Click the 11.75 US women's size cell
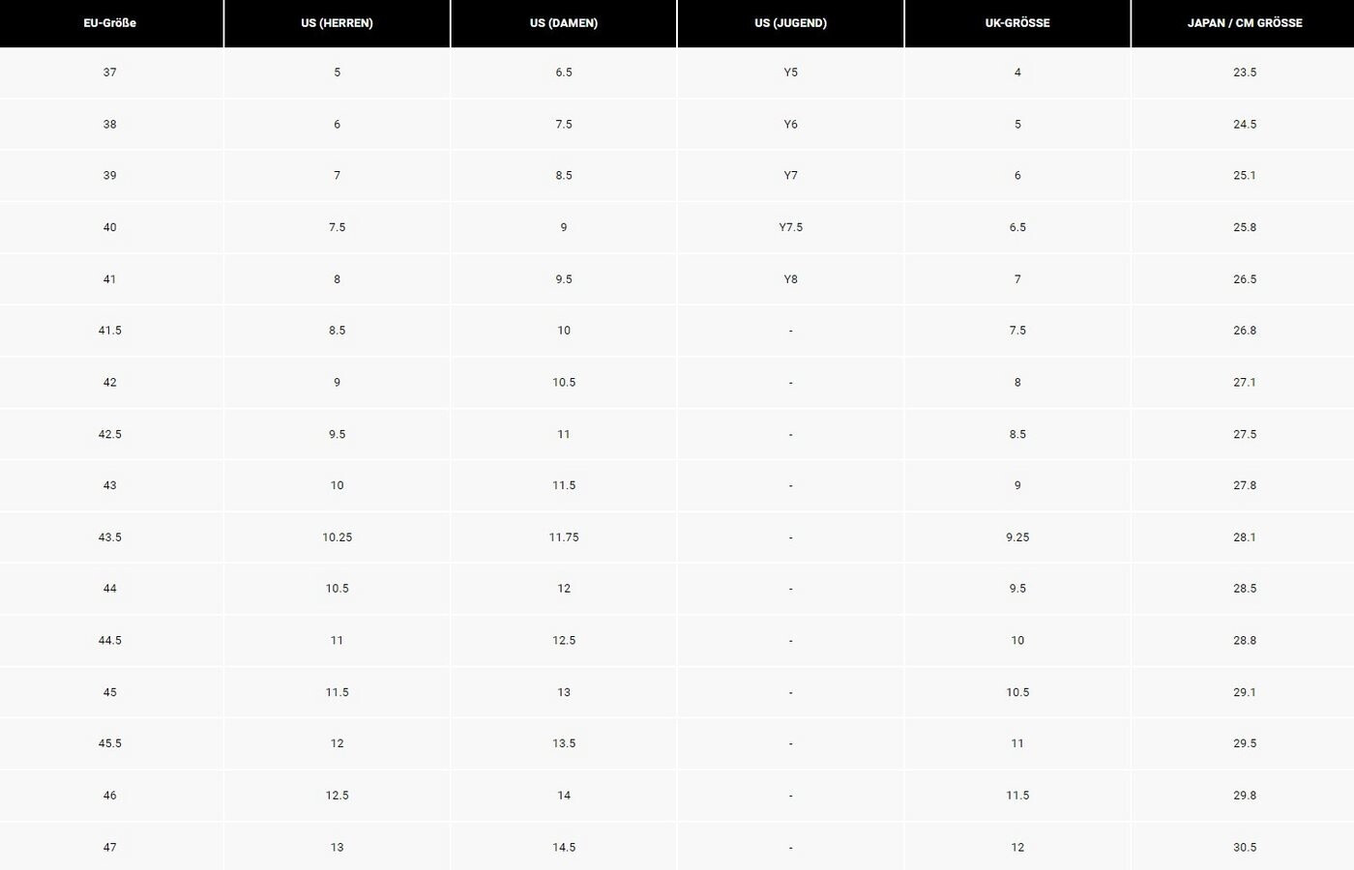 pos(564,537)
